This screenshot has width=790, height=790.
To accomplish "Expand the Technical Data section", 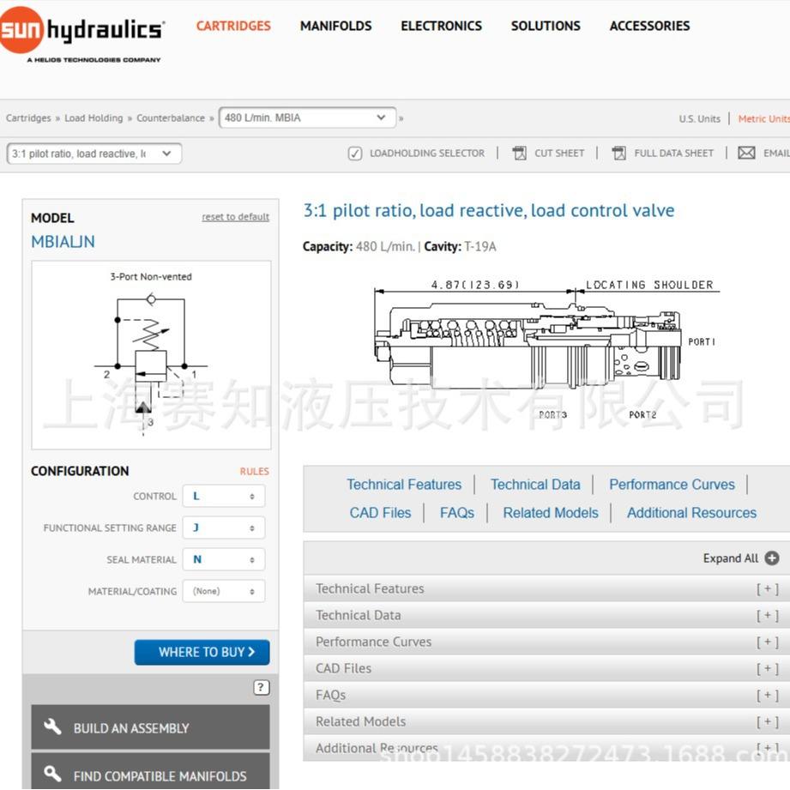I will coord(546,615).
